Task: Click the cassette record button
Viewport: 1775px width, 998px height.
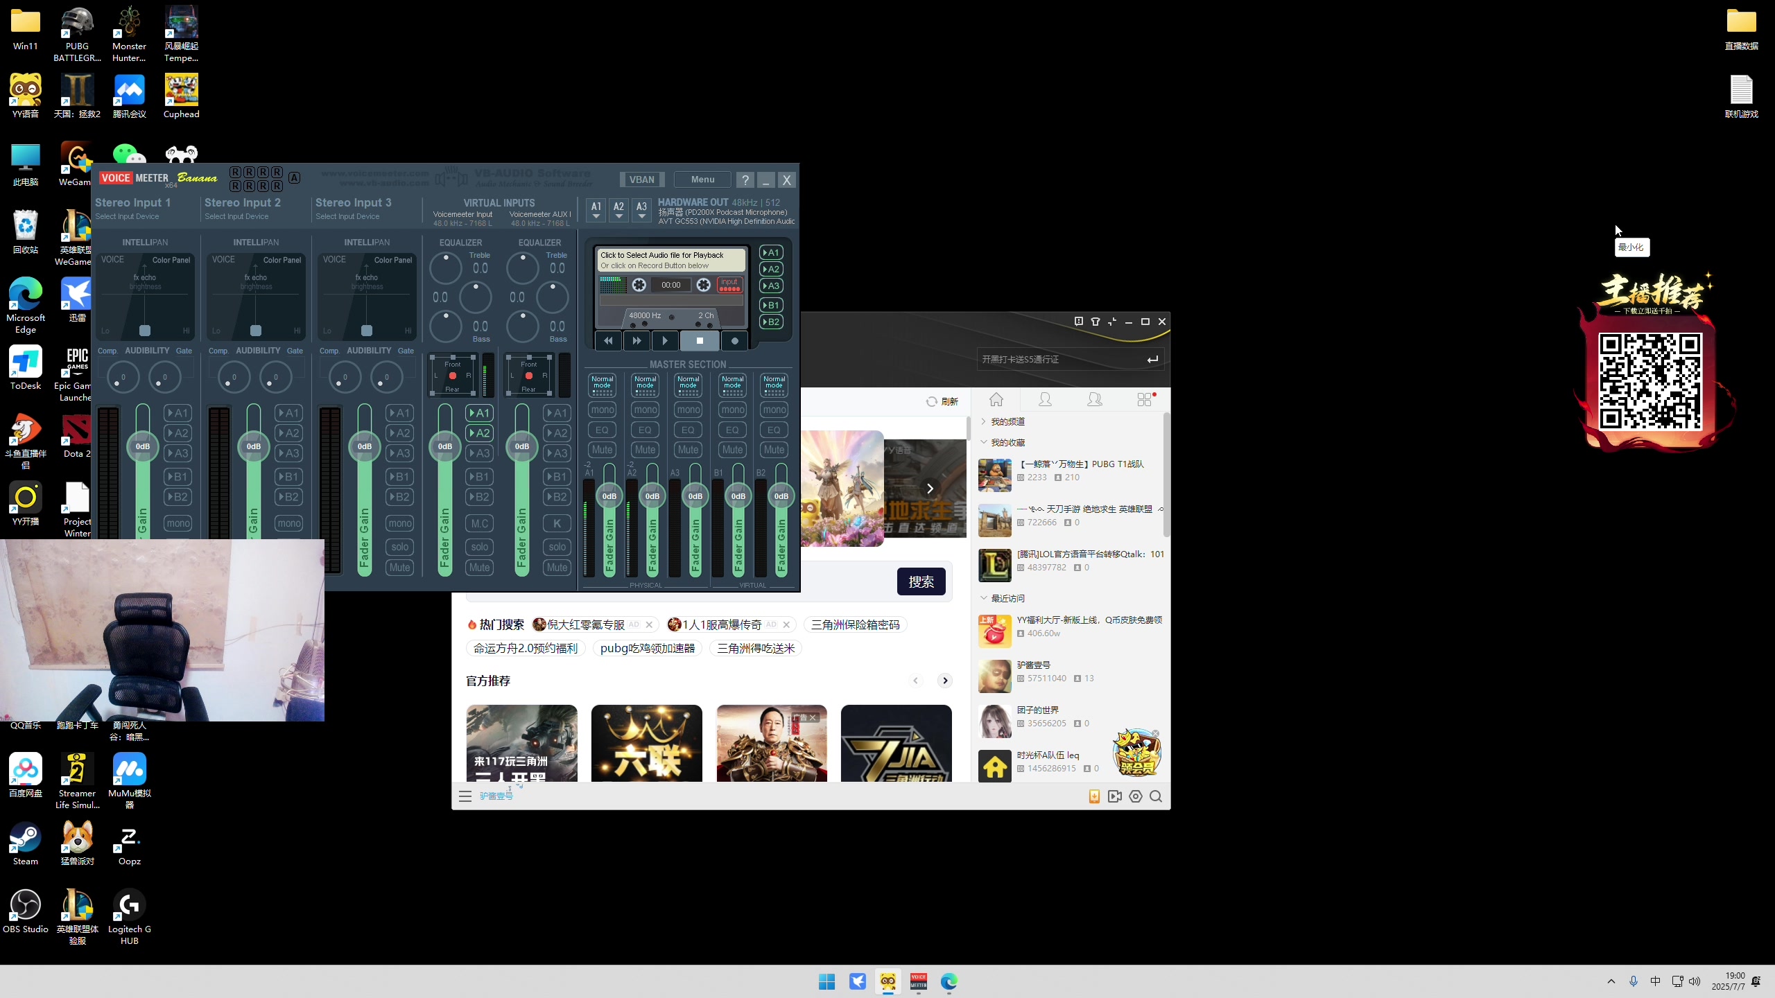Action: (x=734, y=341)
